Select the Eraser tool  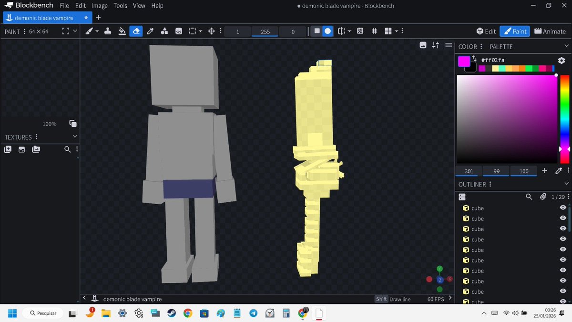136,31
